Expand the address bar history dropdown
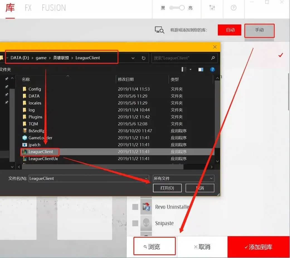 point(133,58)
